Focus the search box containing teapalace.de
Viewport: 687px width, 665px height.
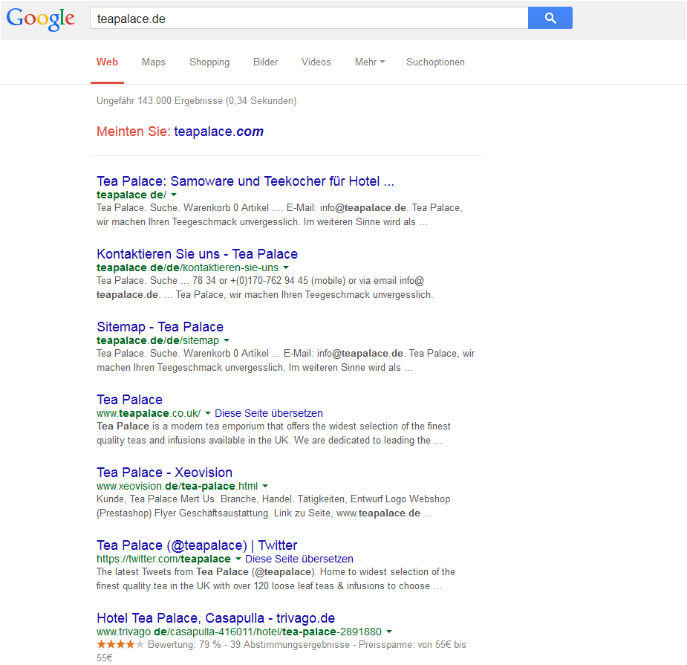[x=309, y=18]
